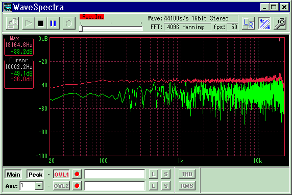292x196 pixels.
Task: Switch channel view with the LR icon
Action: (248, 23)
